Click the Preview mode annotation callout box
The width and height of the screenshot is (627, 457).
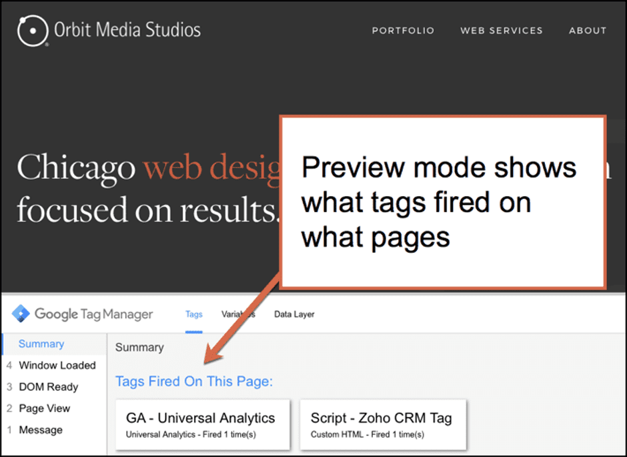[443, 202]
